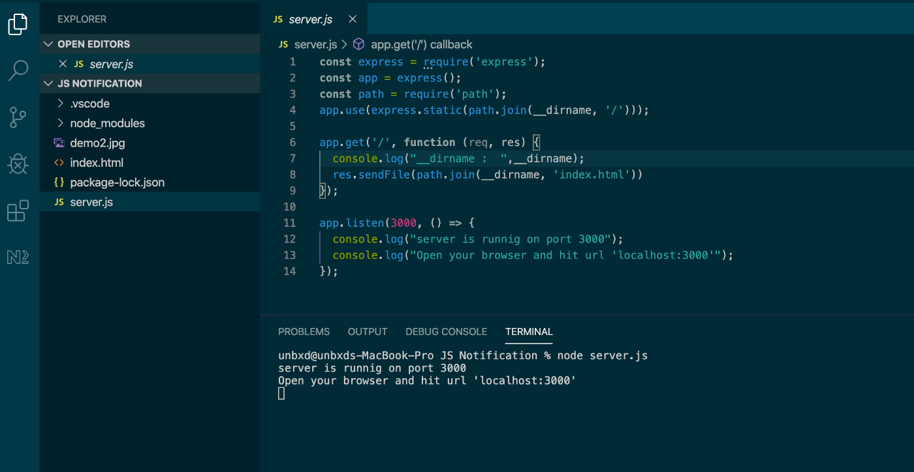Select the Terminal panel tab
914x472 pixels.
[x=529, y=332]
